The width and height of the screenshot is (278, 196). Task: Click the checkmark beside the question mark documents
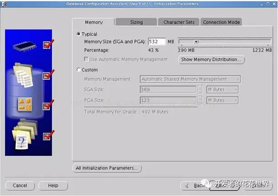pos(49,136)
